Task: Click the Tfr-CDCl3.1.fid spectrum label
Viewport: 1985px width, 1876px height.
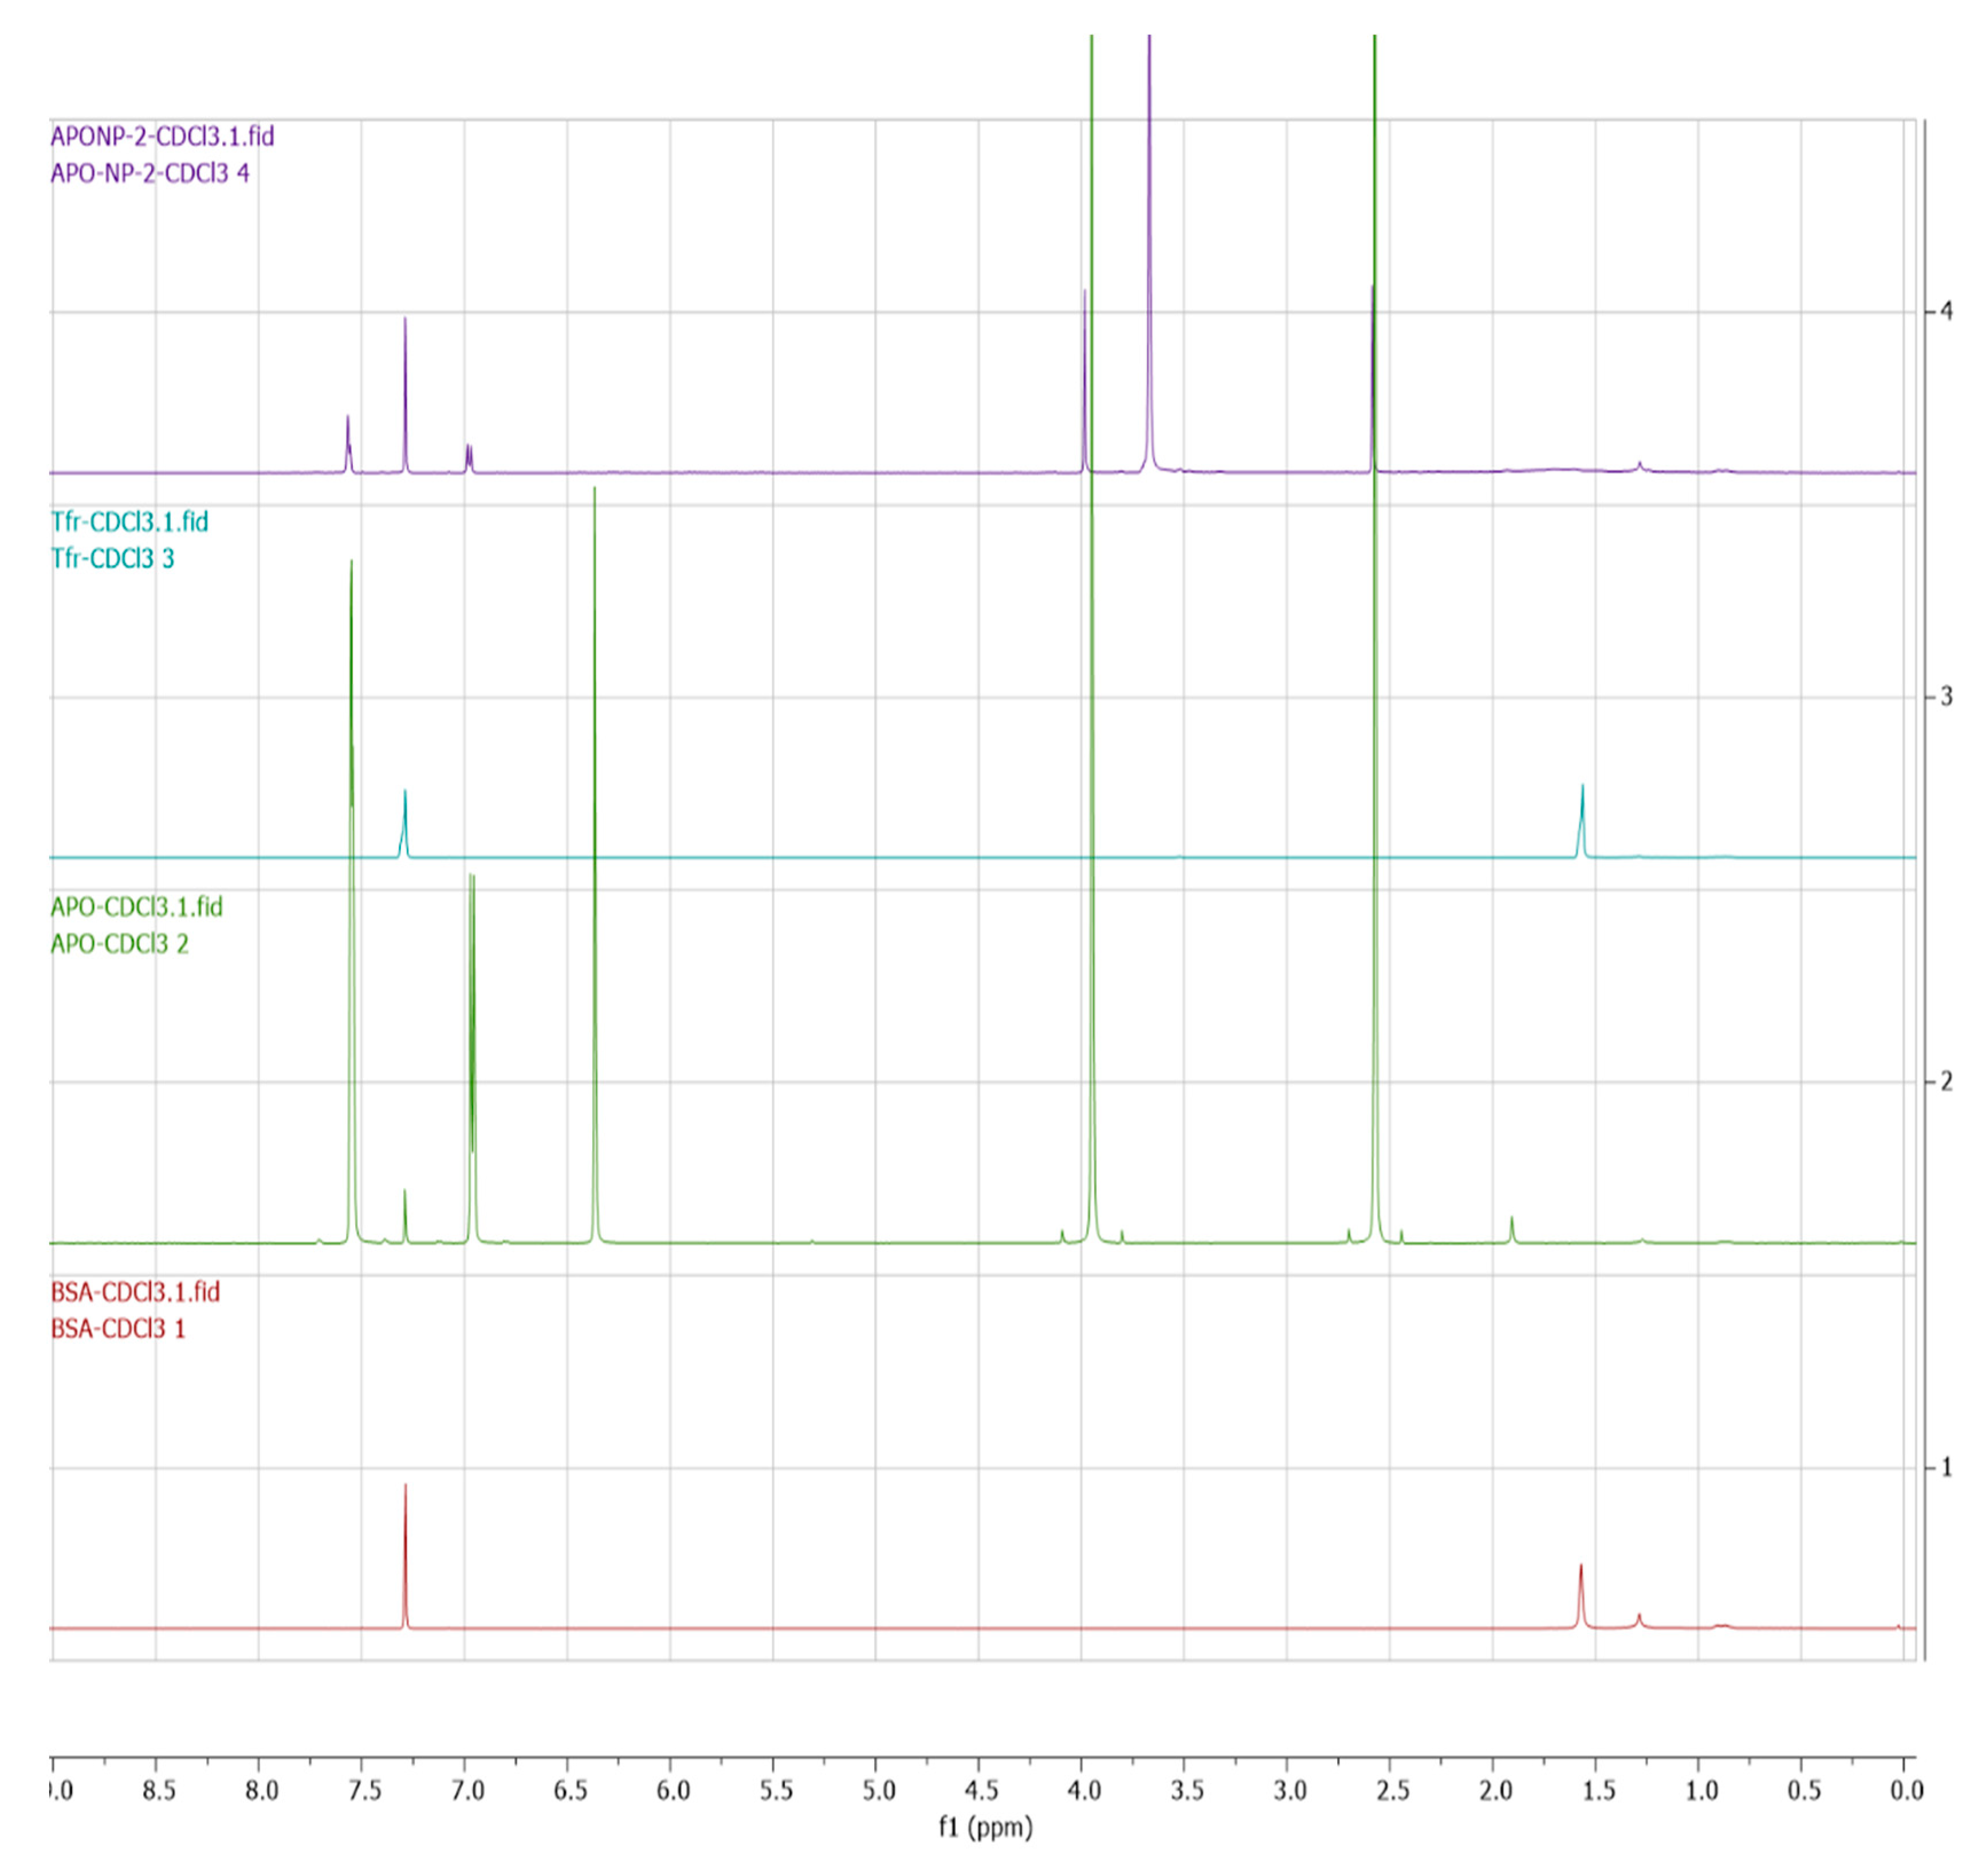Action: [x=130, y=521]
